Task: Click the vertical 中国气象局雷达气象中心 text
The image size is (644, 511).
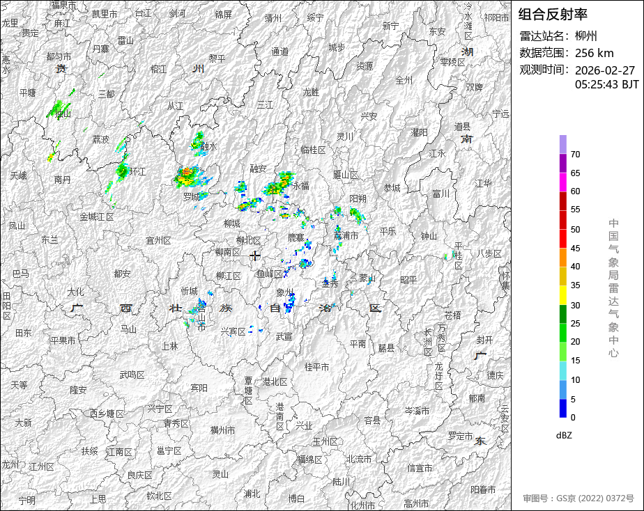Action: point(613,288)
